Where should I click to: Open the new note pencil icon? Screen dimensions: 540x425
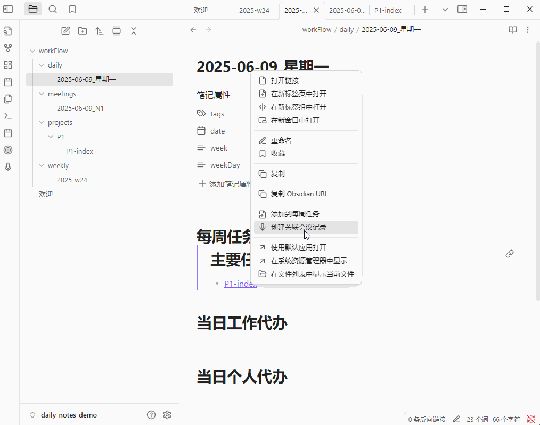(x=65, y=31)
